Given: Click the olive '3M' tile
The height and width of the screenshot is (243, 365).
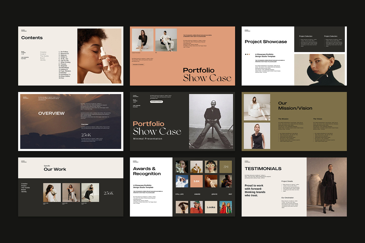Looking at the screenshot, I should tap(226, 167).
